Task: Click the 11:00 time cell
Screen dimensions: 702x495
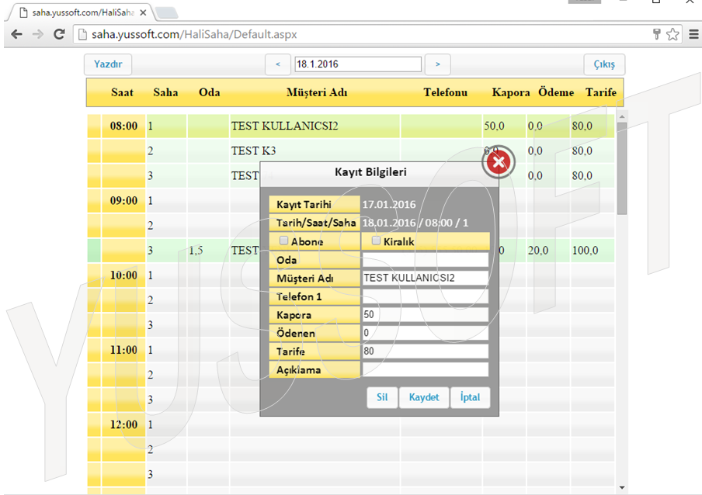Action: tap(123, 350)
